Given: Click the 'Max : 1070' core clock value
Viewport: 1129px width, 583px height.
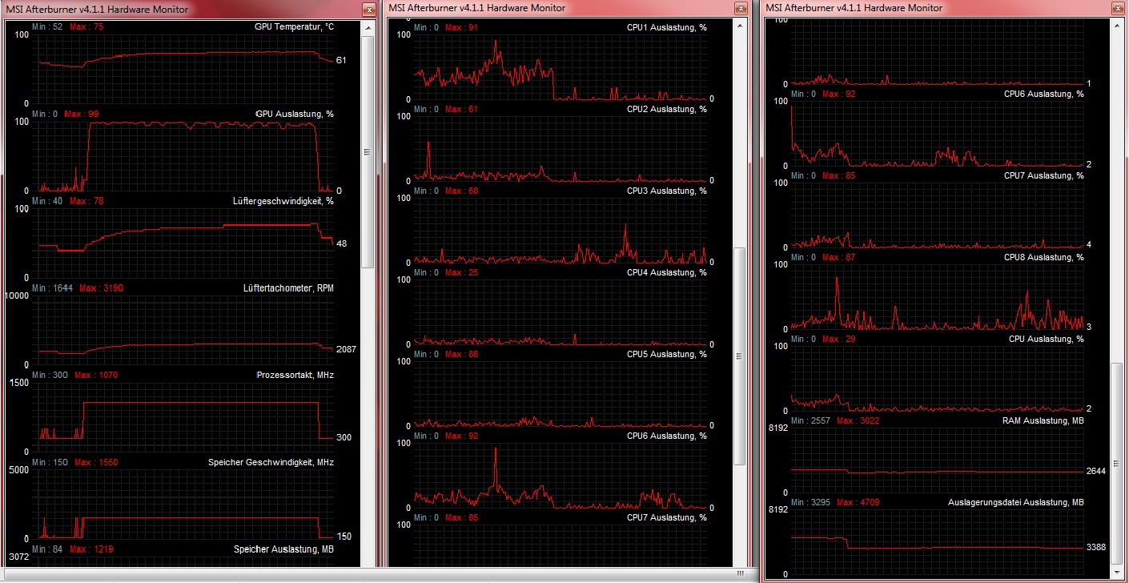Looking at the screenshot, I should pos(97,376).
